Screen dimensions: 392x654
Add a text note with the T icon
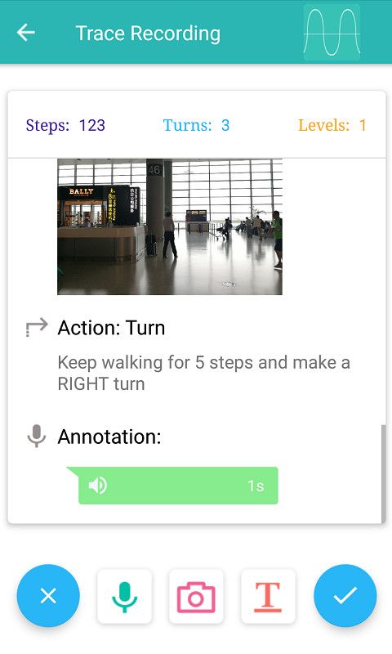point(268,597)
